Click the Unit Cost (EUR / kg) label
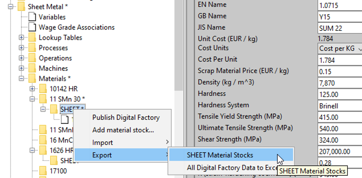Screen dimensions: 362x178 point(228,39)
